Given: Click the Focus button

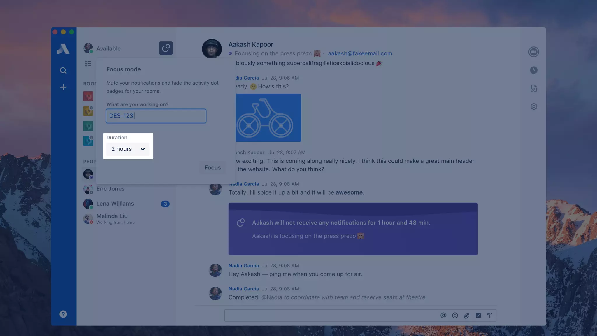Looking at the screenshot, I should (x=213, y=168).
